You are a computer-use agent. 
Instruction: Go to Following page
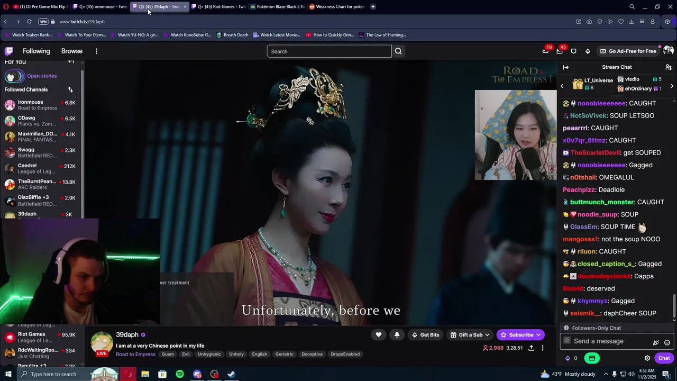pyautogui.click(x=36, y=51)
